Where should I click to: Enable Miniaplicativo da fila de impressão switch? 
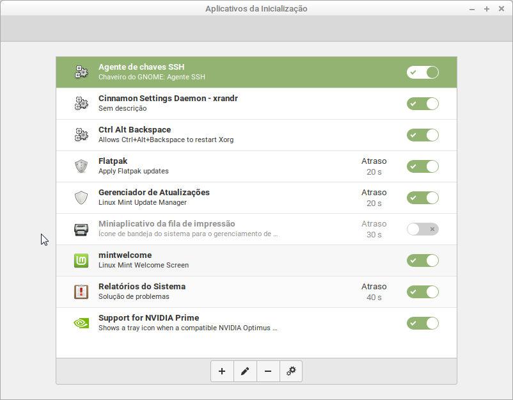(423, 229)
